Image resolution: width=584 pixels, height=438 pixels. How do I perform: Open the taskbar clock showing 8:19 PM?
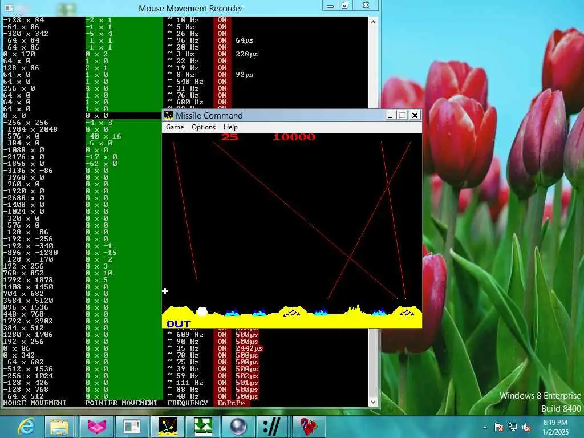click(x=555, y=427)
